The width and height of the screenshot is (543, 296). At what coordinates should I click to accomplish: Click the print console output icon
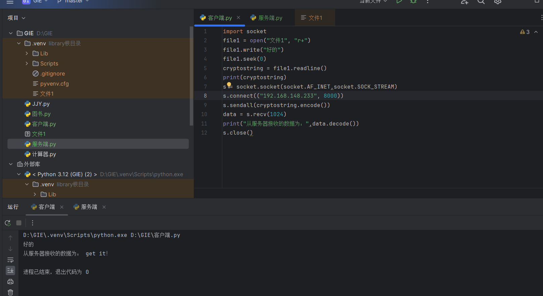coord(10,282)
